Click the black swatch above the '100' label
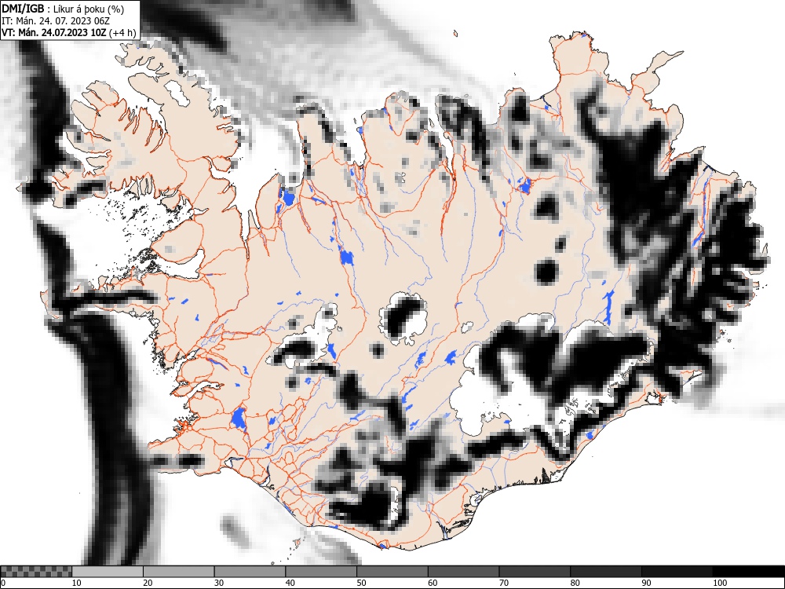 coord(748,572)
